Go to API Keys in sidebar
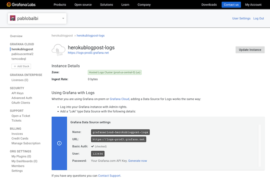Screen dimensions: 270x185 click(x=18, y=93)
